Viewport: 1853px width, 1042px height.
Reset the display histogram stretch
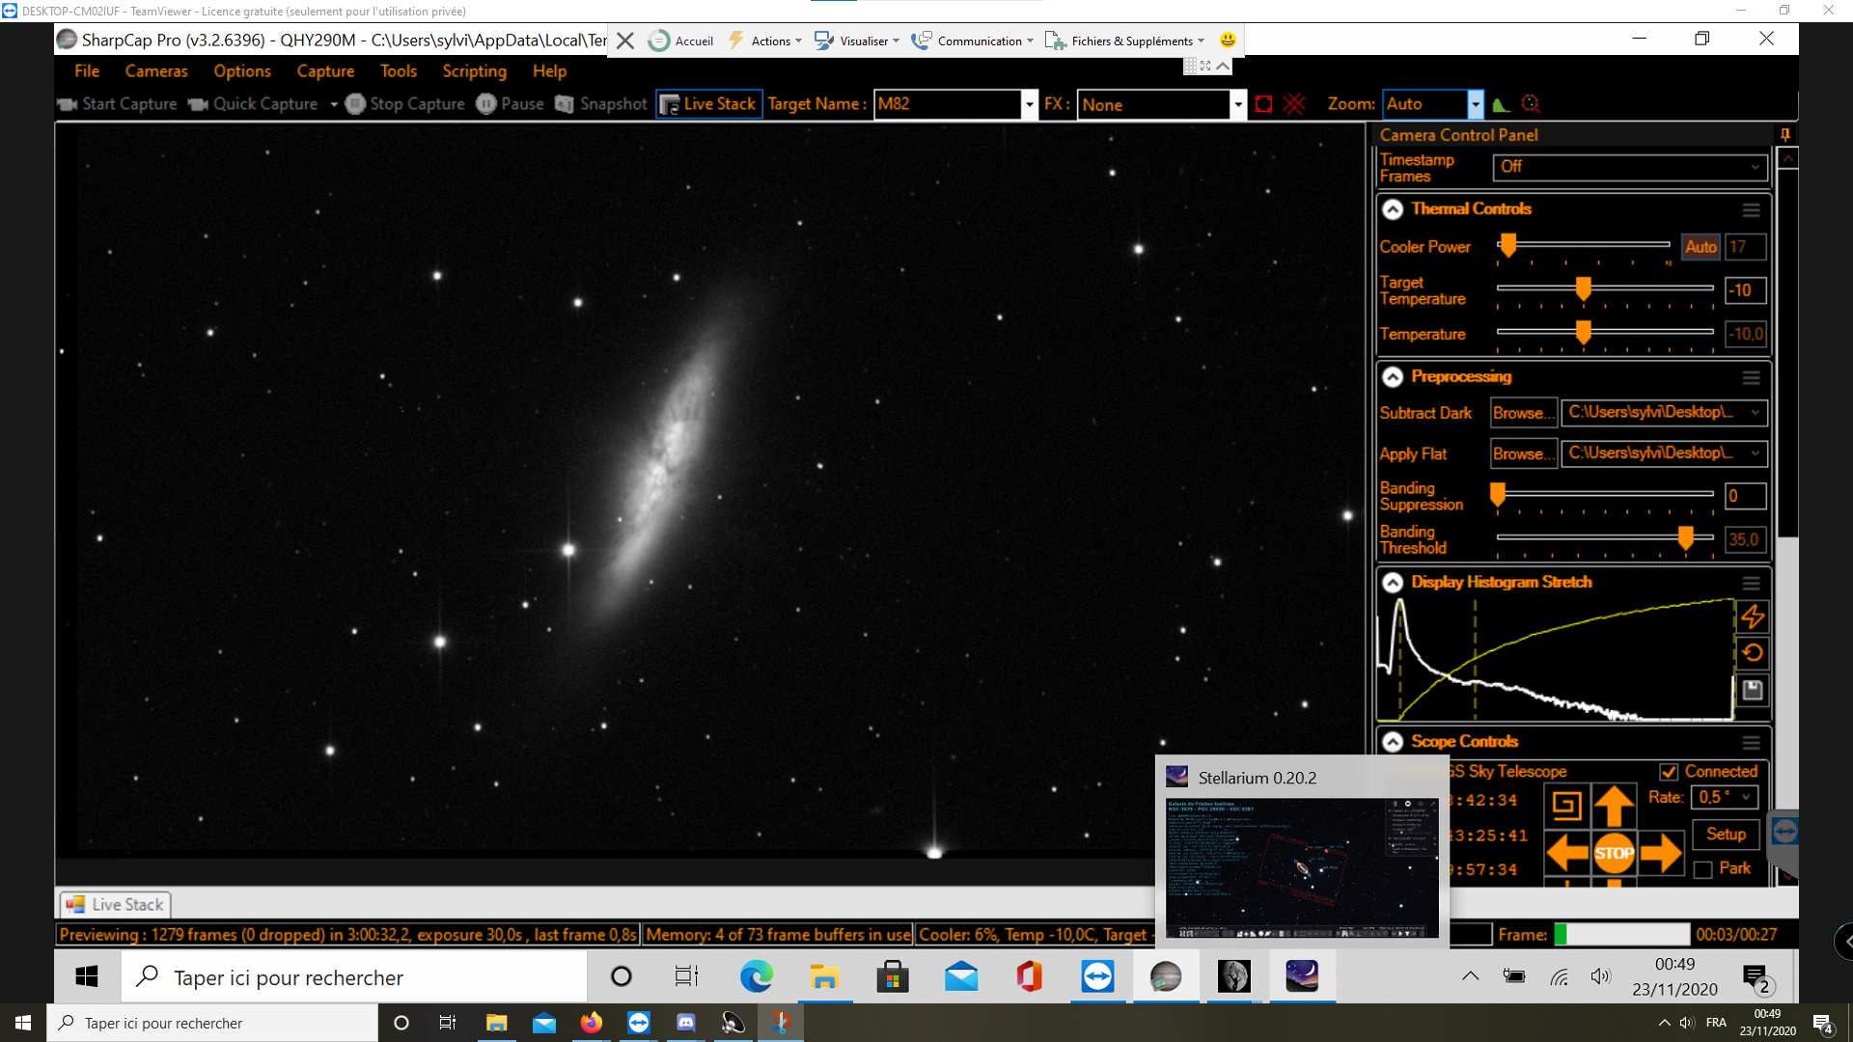click(x=1752, y=653)
